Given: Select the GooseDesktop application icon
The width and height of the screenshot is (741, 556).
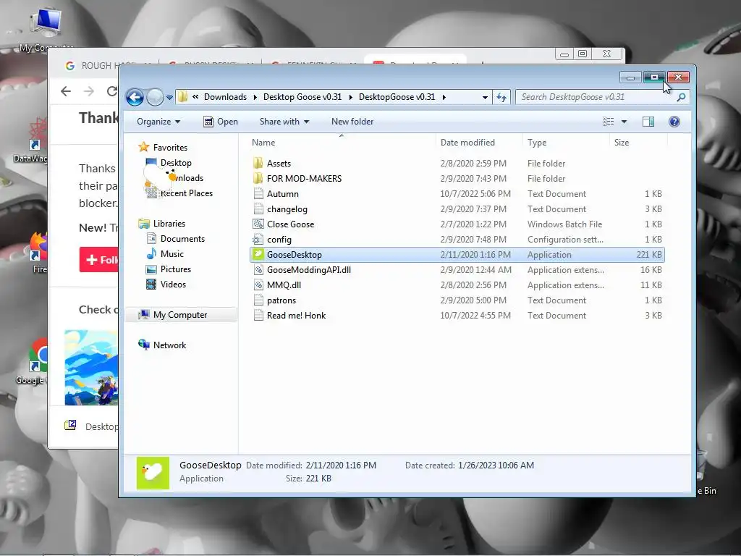Looking at the screenshot, I should tap(258, 254).
